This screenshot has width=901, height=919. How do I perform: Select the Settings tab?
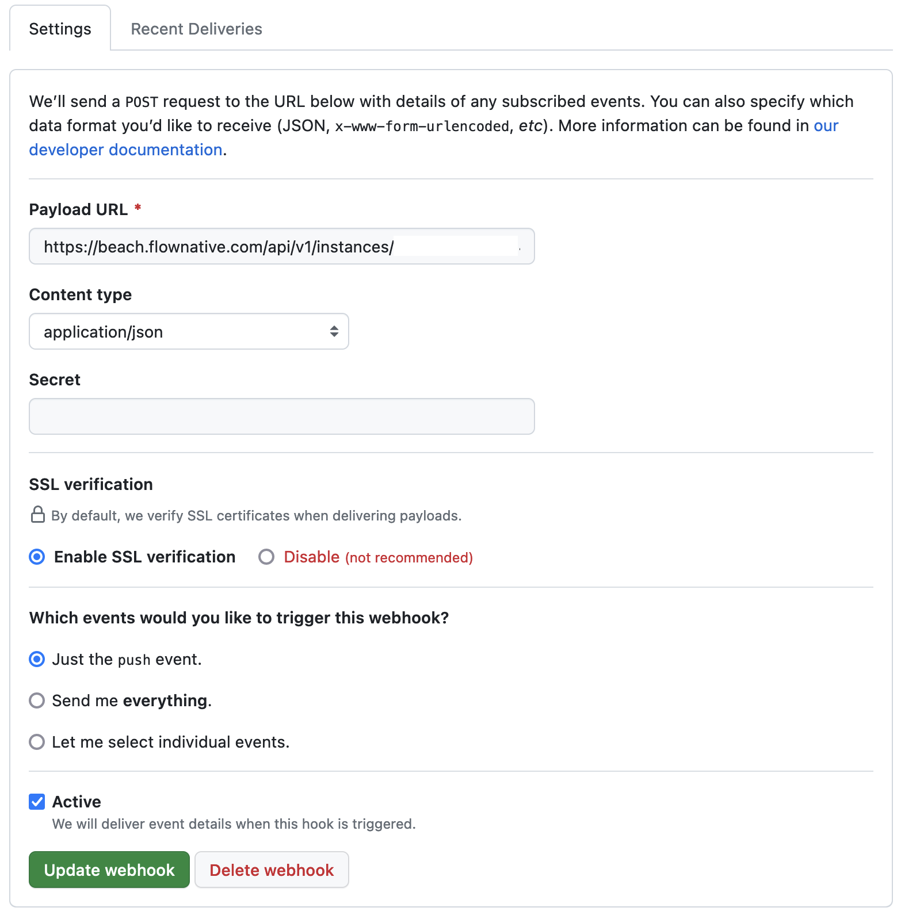(x=60, y=29)
